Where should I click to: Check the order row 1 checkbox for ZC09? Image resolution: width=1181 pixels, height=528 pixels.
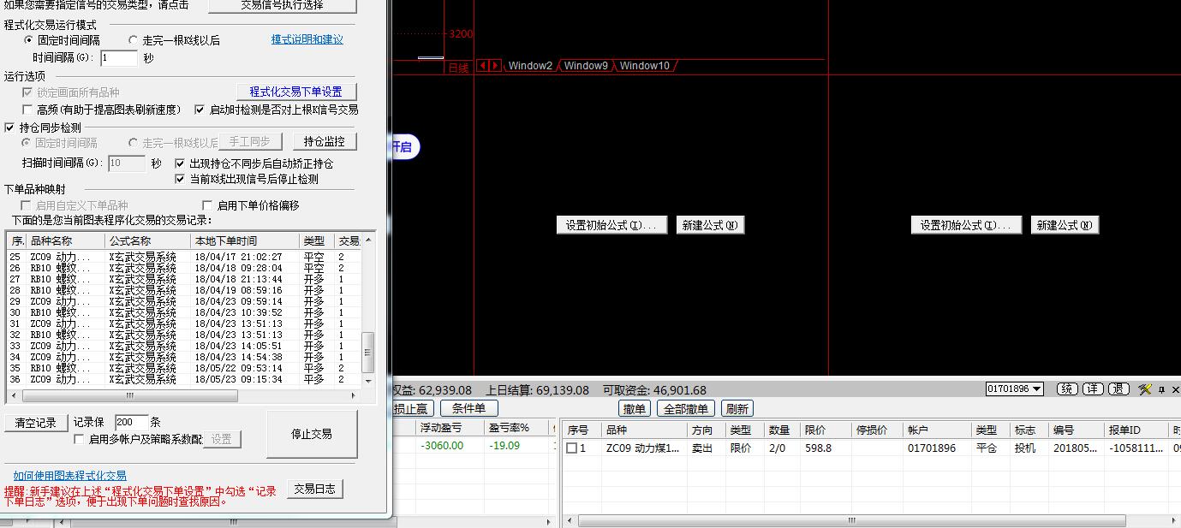[x=571, y=448]
